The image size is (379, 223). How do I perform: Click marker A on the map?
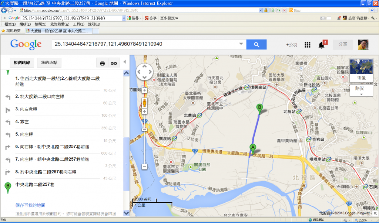tap(253, 149)
